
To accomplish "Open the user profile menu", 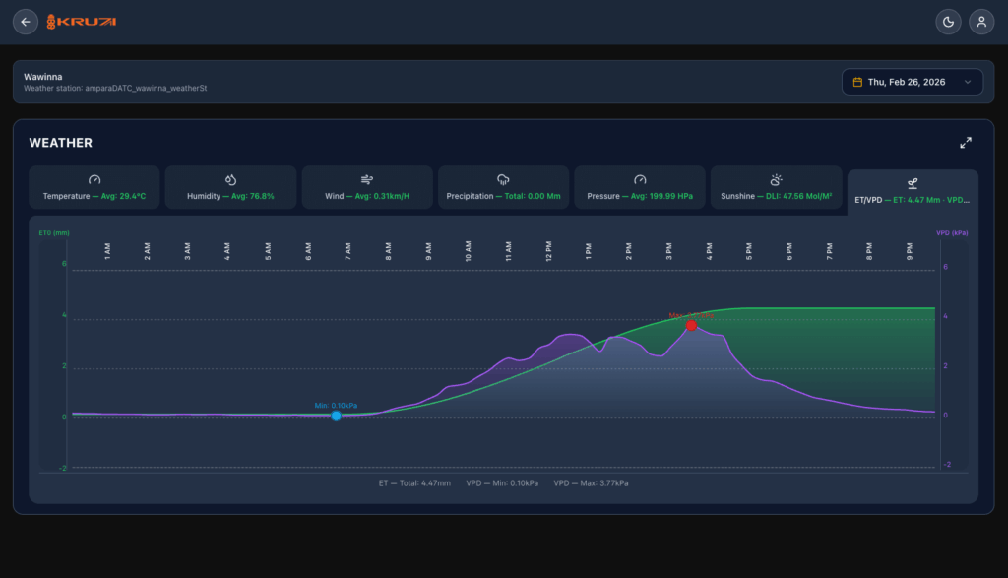I will pos(980,22).
